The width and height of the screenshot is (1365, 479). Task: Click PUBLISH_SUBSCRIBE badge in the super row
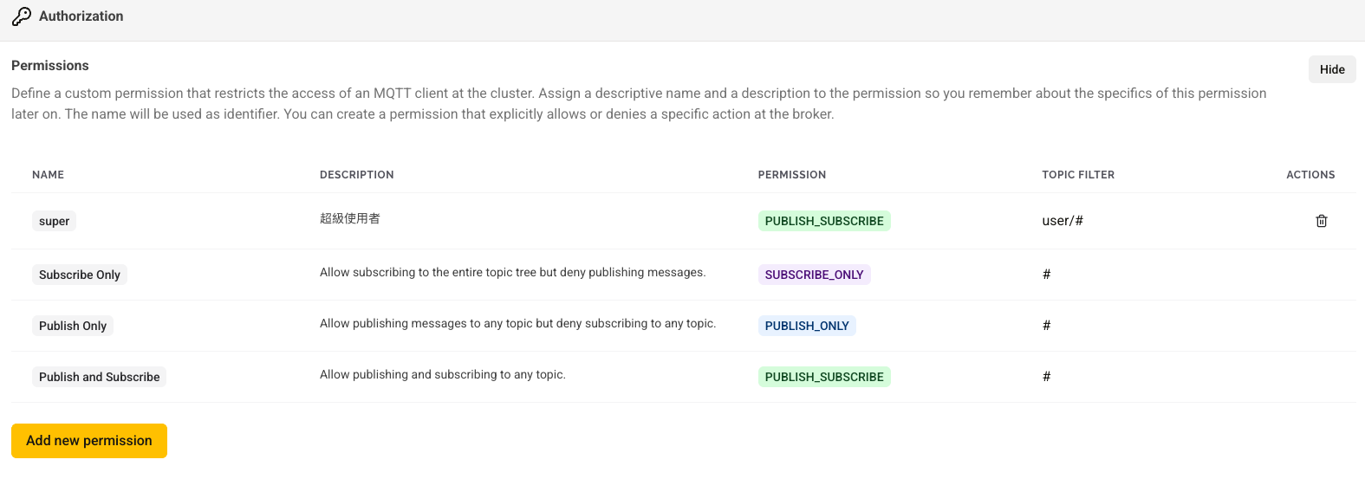[x=823, y=221]
